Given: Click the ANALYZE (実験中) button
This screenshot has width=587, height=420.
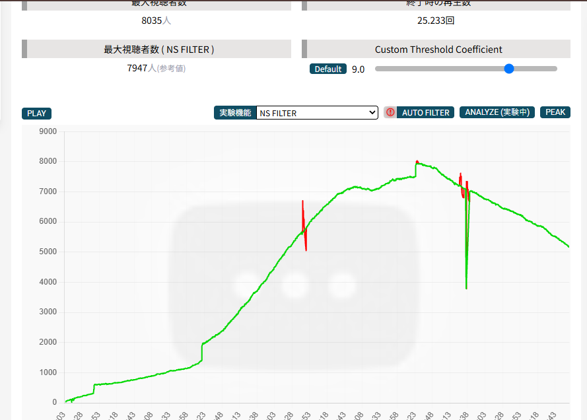Looking at the screenshot, I should [497, 112].
